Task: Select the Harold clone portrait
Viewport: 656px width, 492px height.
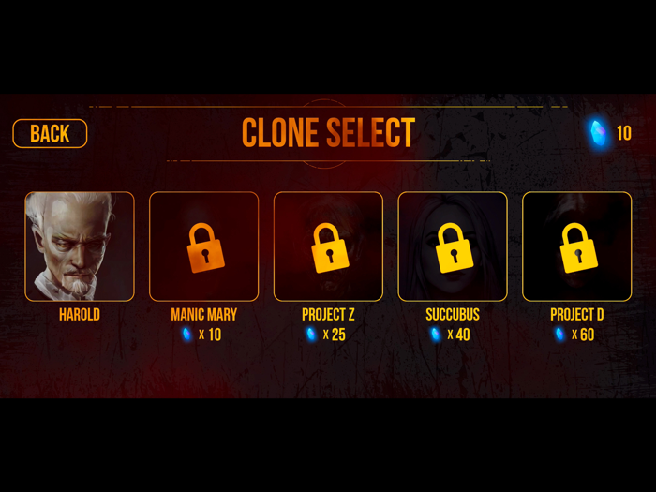Action: coord(80,246)
